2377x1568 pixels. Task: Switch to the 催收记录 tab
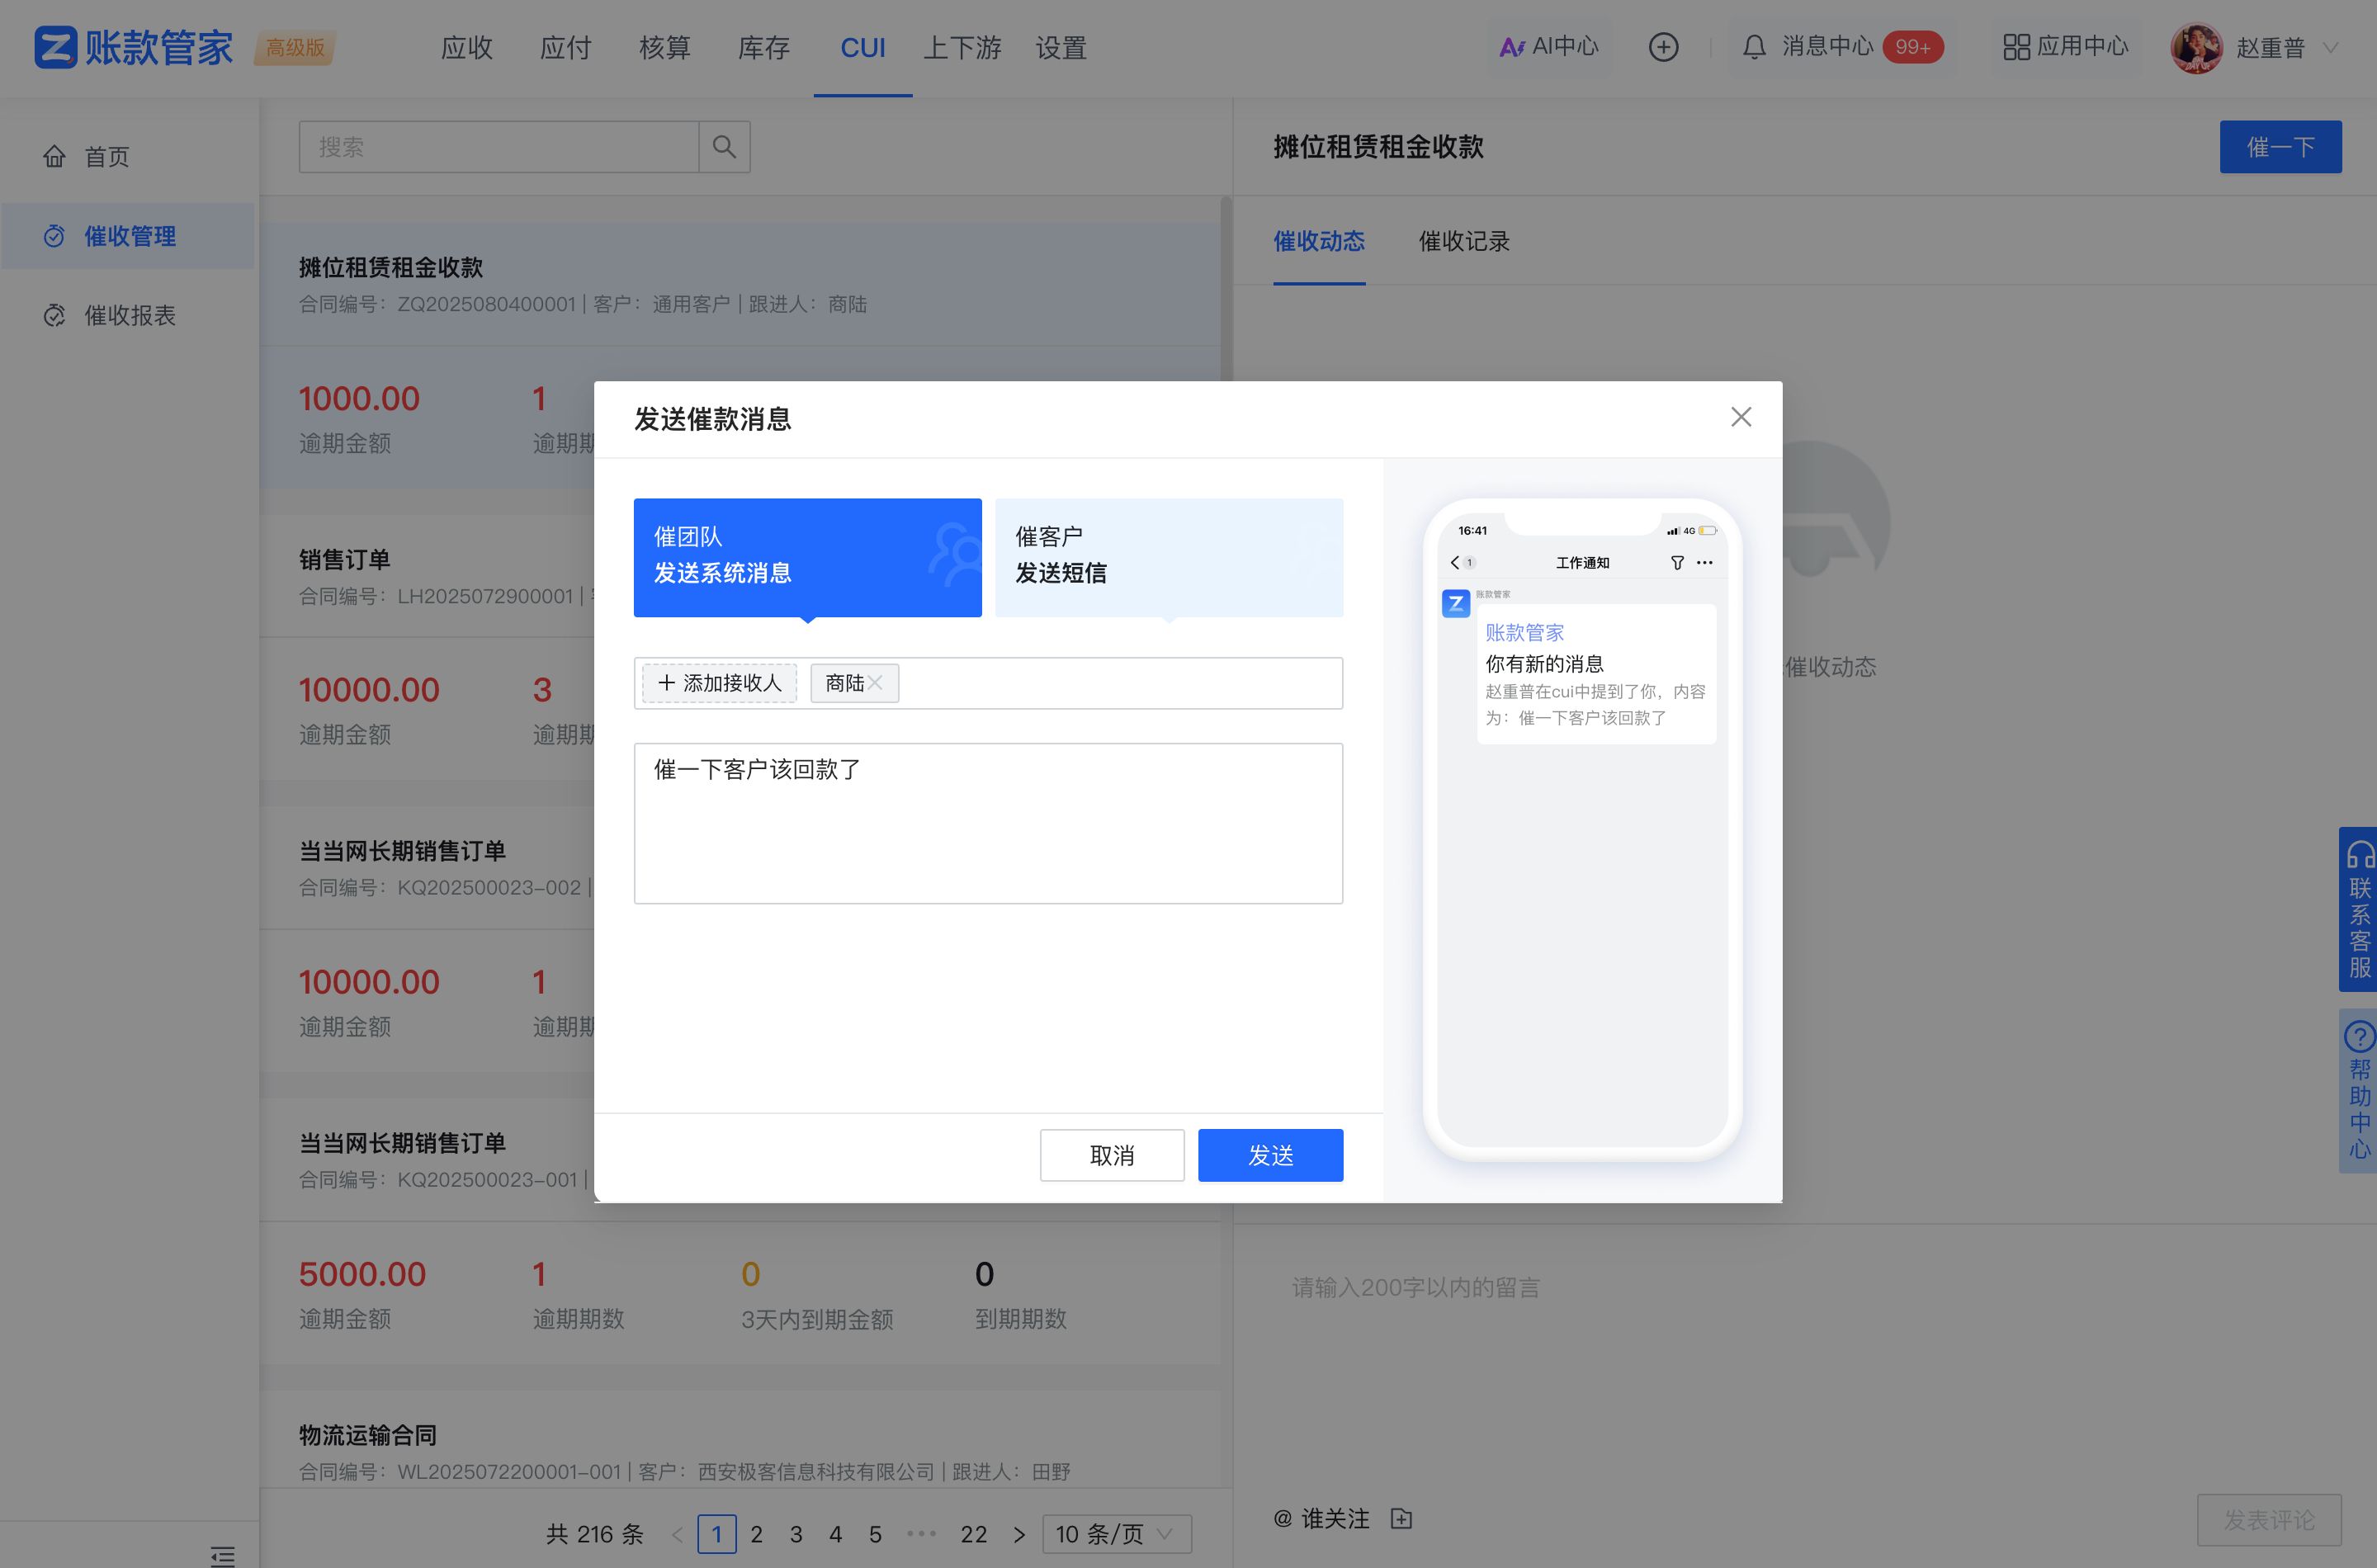coord(1463,241)
